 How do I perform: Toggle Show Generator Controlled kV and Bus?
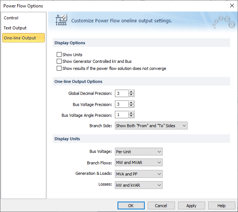(x=59, y=61)
